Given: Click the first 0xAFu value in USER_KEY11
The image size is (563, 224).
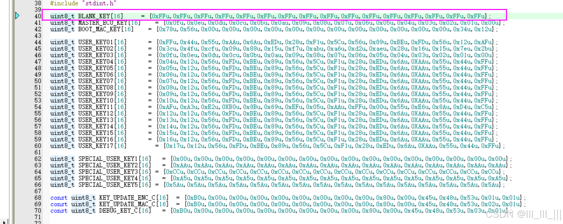Looking at the screenshot, I should [167, 107].
